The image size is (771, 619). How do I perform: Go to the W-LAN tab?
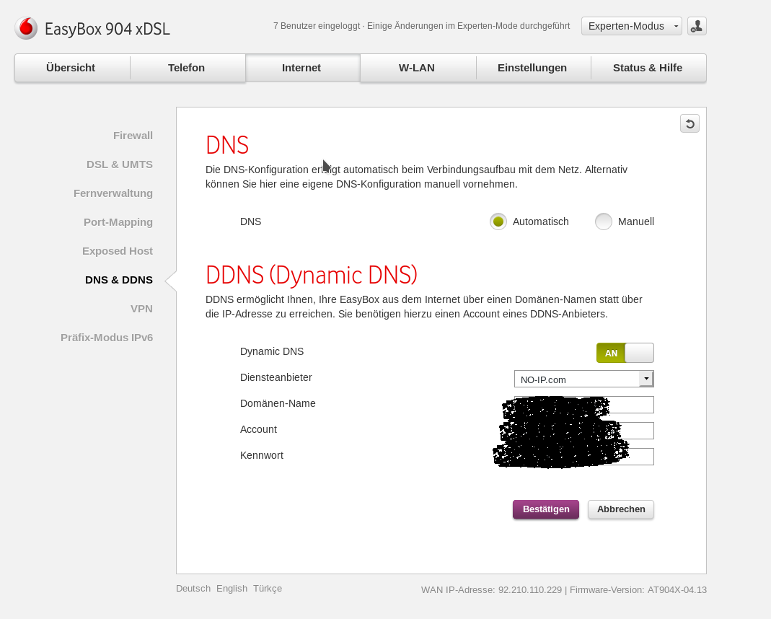417,68
